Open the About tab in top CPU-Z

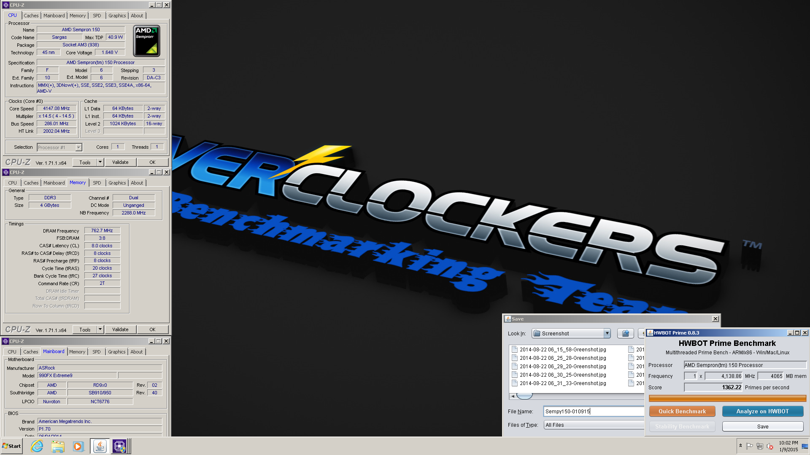137,16
